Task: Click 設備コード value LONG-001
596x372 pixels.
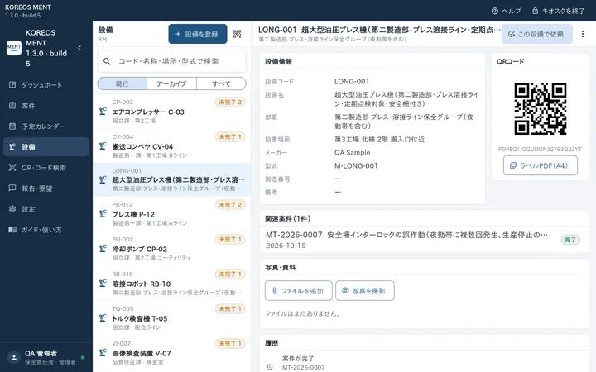Action: tap(352, 81)
